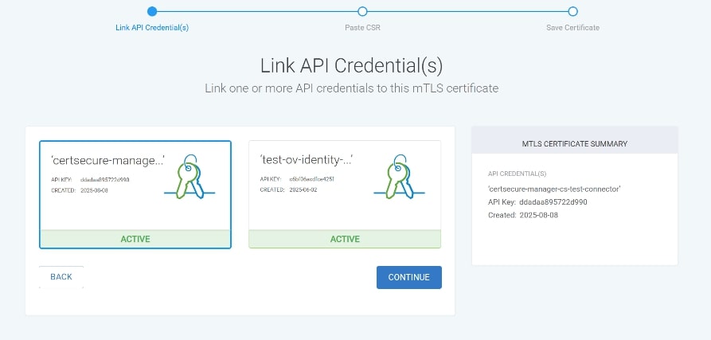Click the CONTINUE button
The height and width of the screenshot is (340, 711).
point(409,277)
